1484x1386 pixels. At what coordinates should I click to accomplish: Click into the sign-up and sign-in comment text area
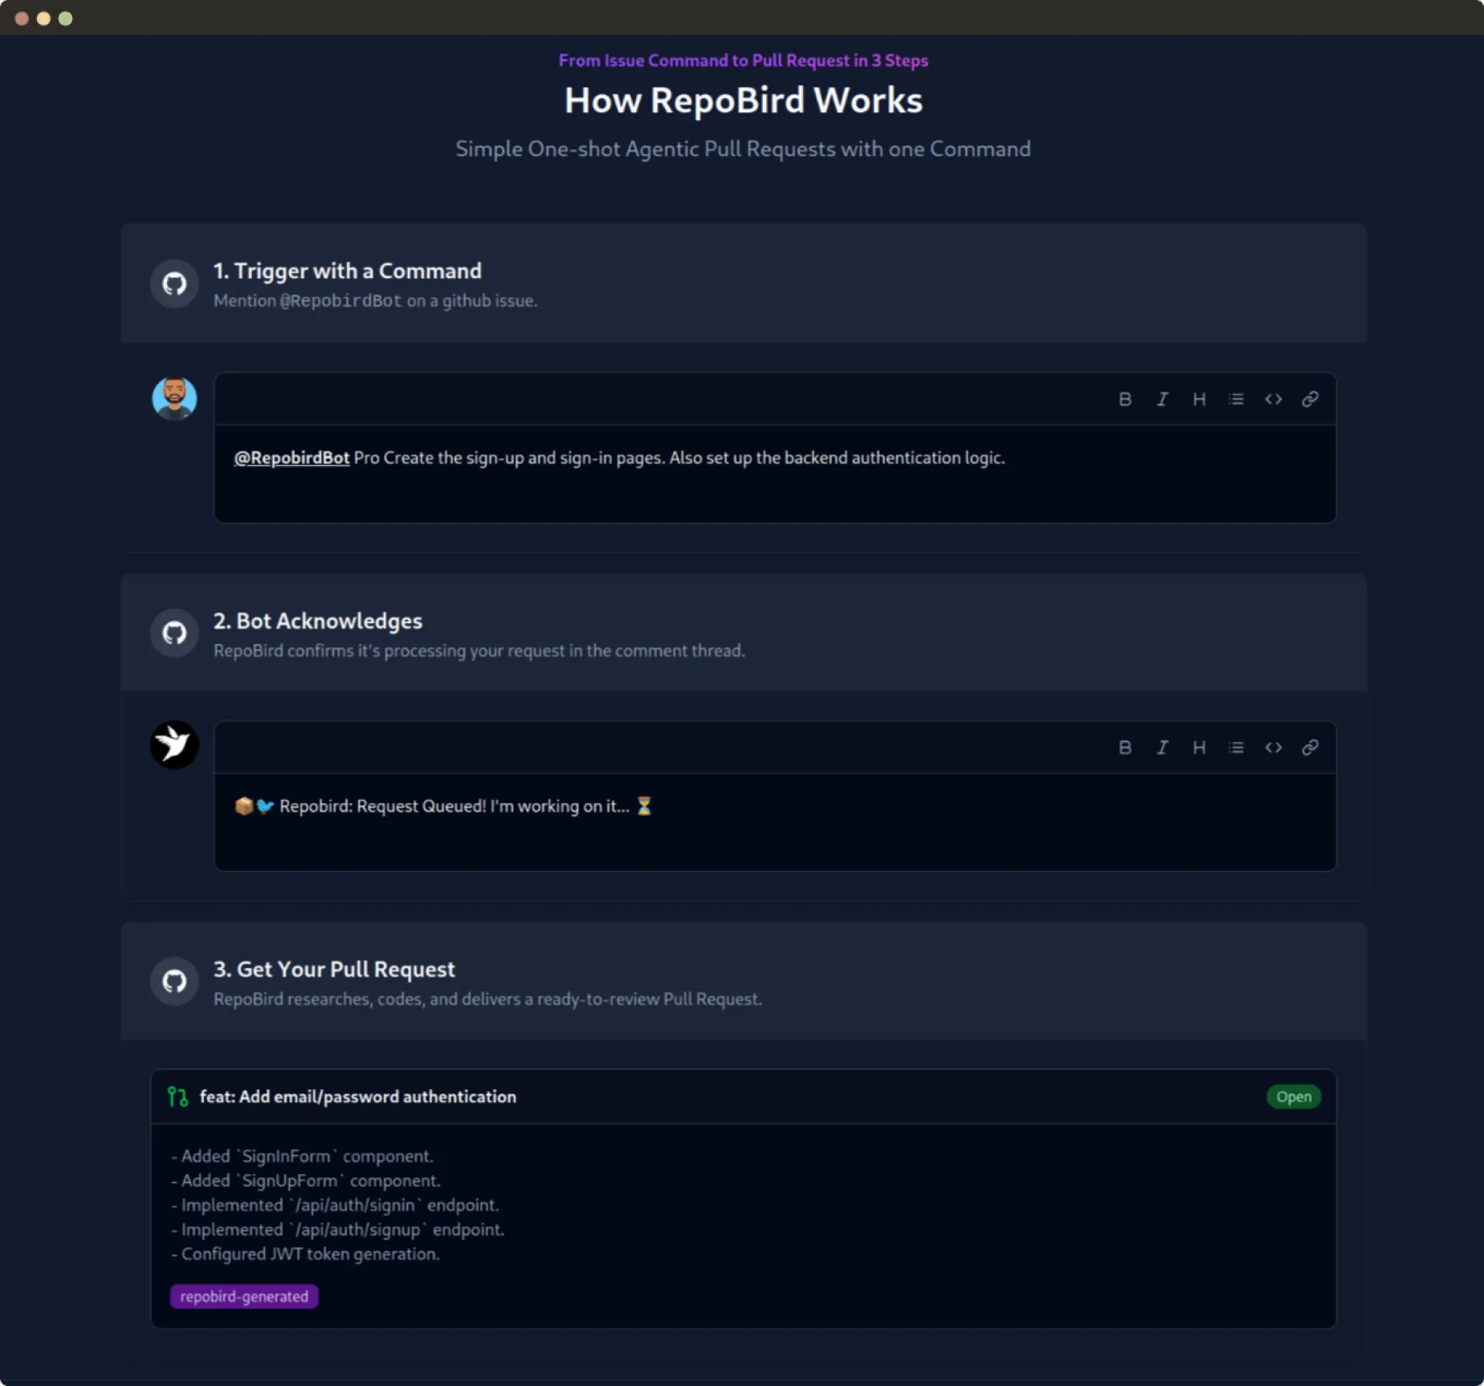tap(775, 474)
